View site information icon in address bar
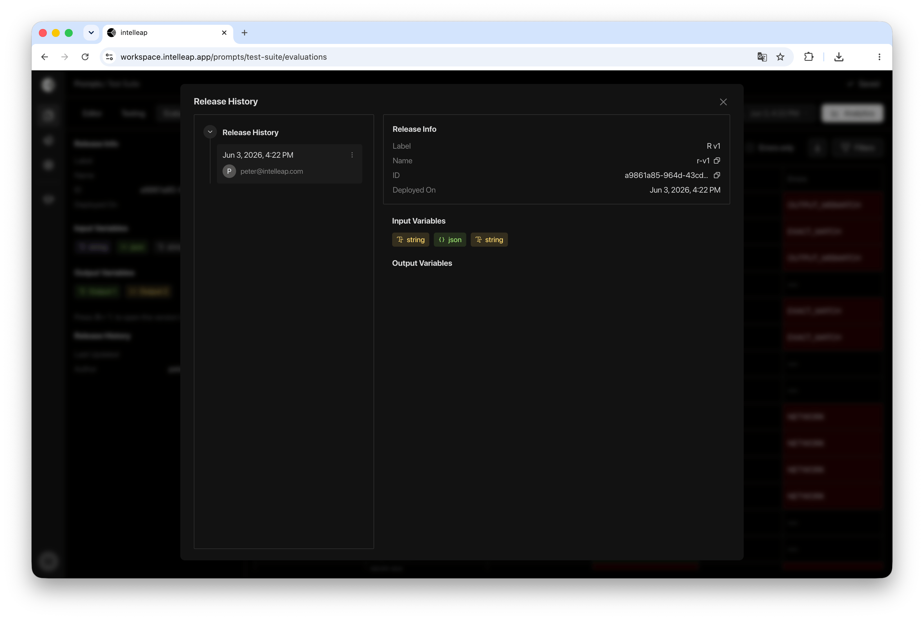This screenshot has width=924, height=620. coord(110,57)
